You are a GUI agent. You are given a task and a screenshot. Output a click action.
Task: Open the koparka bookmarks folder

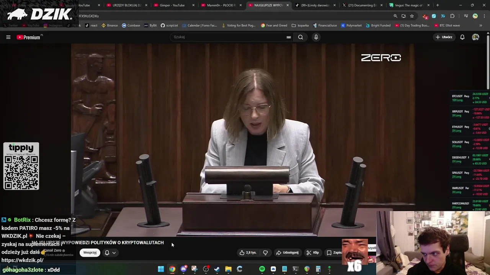point(300,26)
